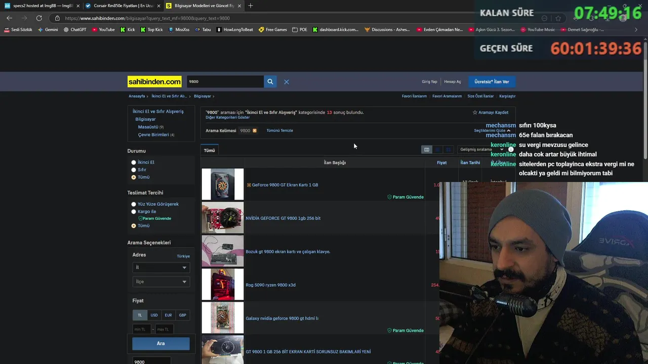Choose GBP currency
Screen dimensions: 648x364
(x=183, y=315)
